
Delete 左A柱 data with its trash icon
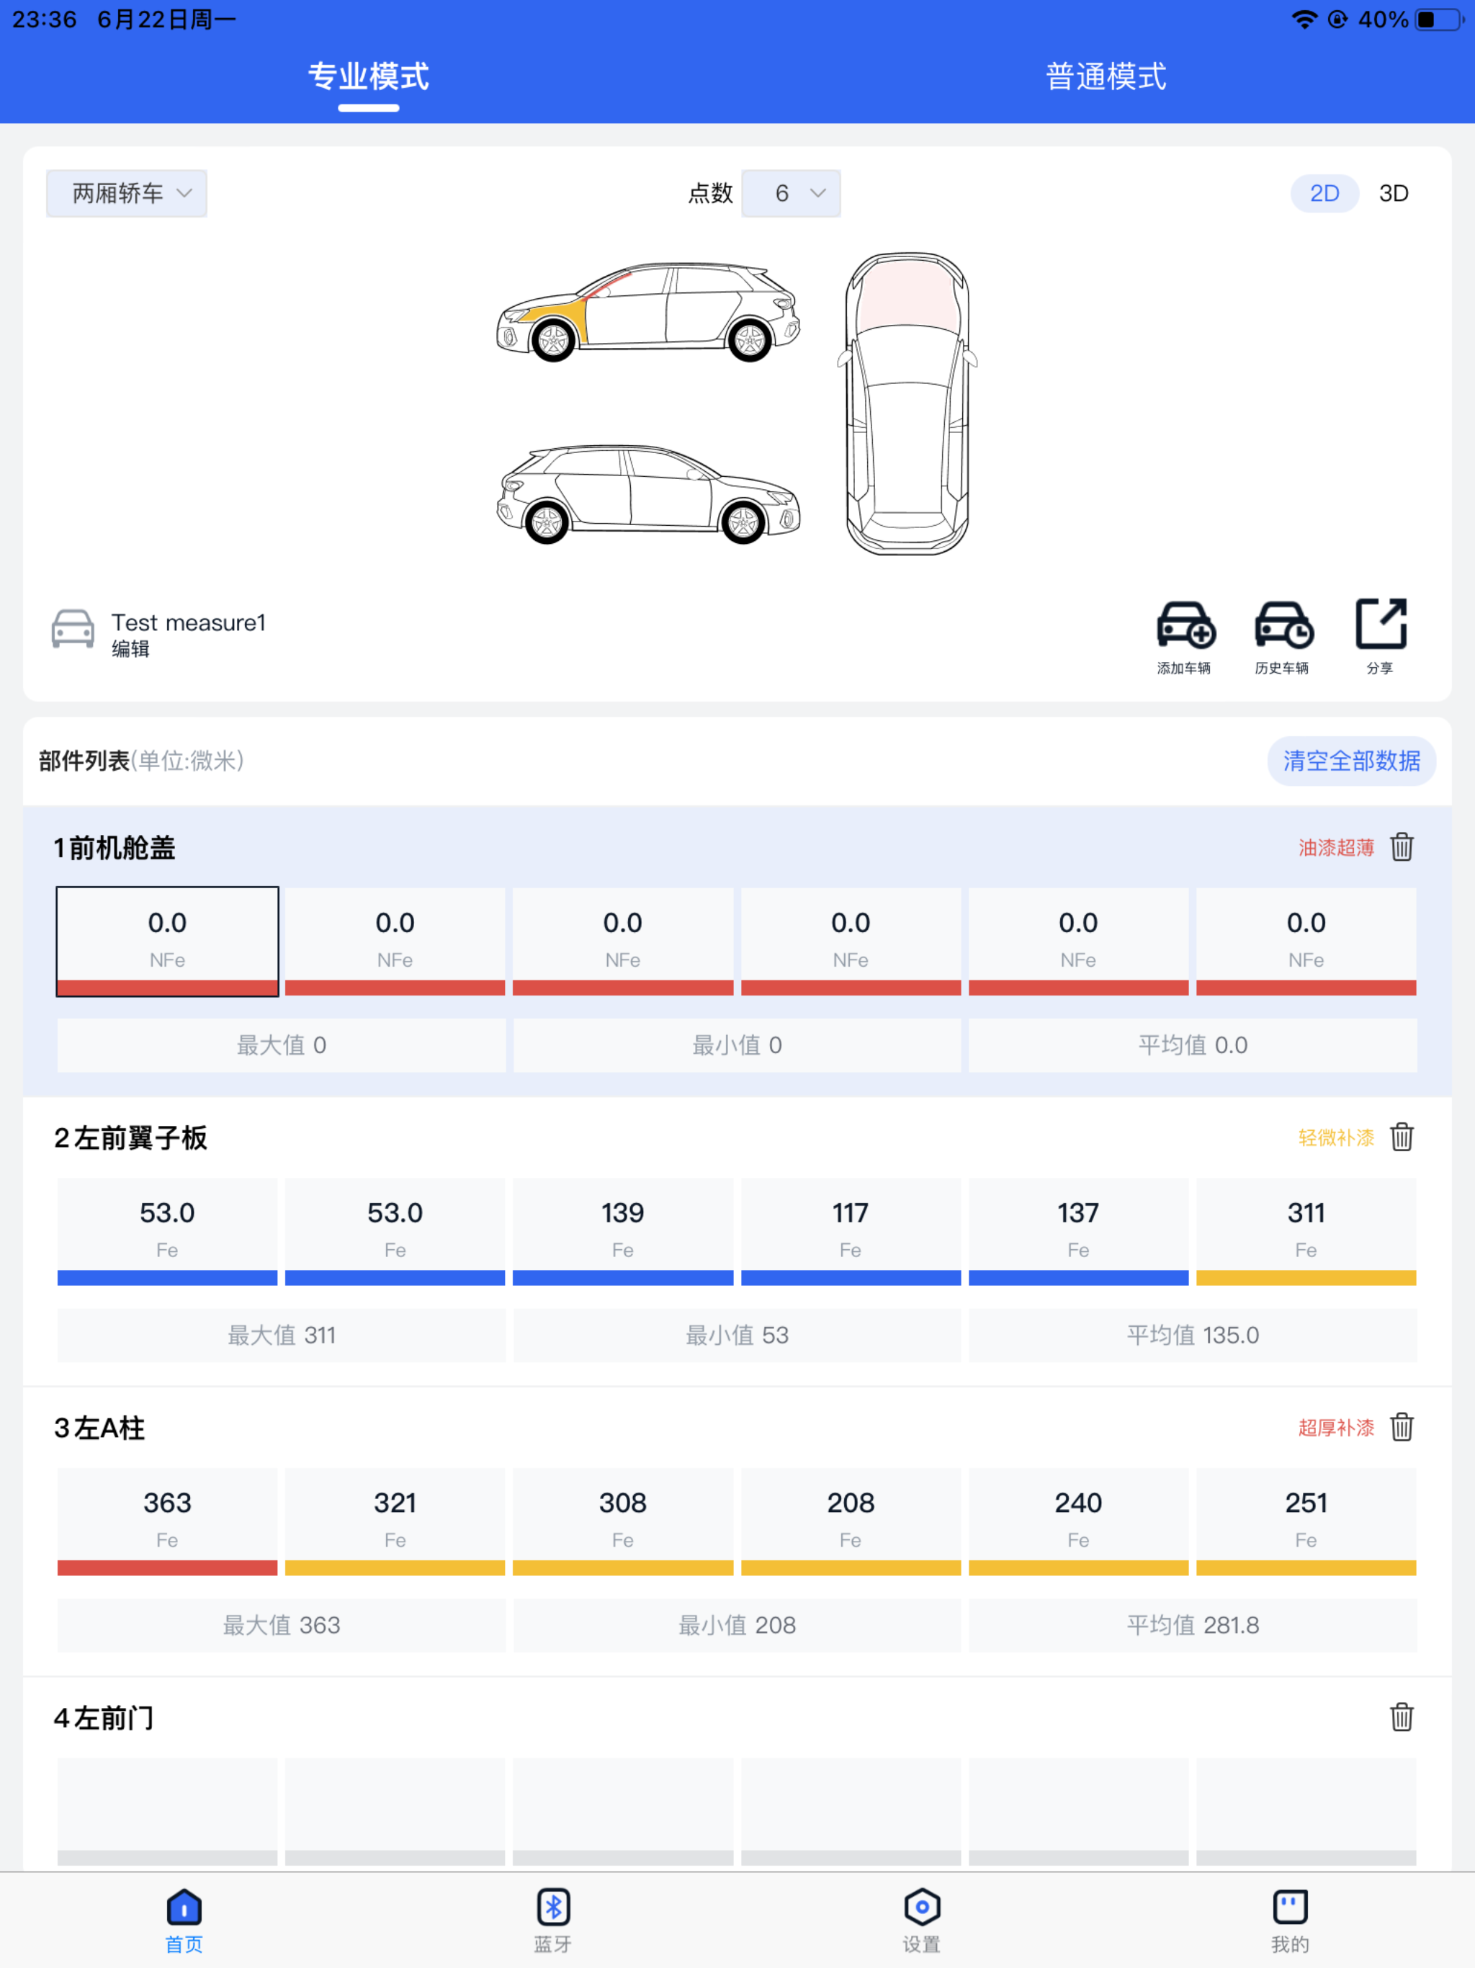click(x=1402, y=1427)
